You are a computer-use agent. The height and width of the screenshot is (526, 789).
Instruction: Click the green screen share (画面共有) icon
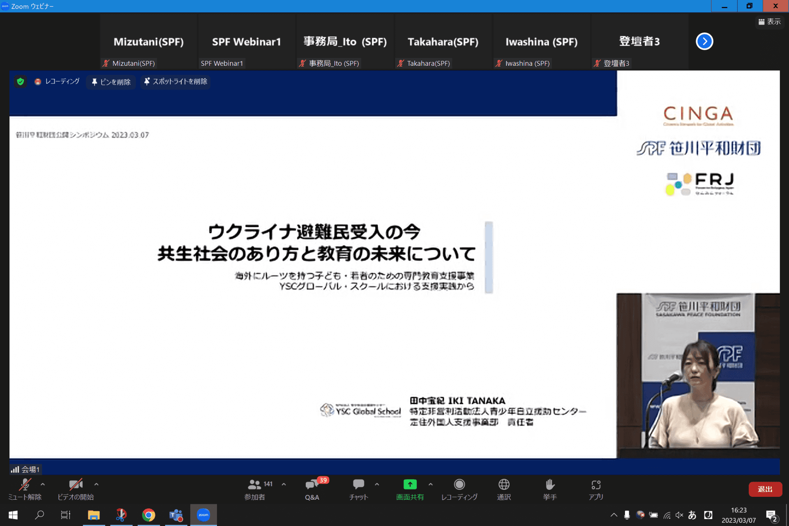410,485
